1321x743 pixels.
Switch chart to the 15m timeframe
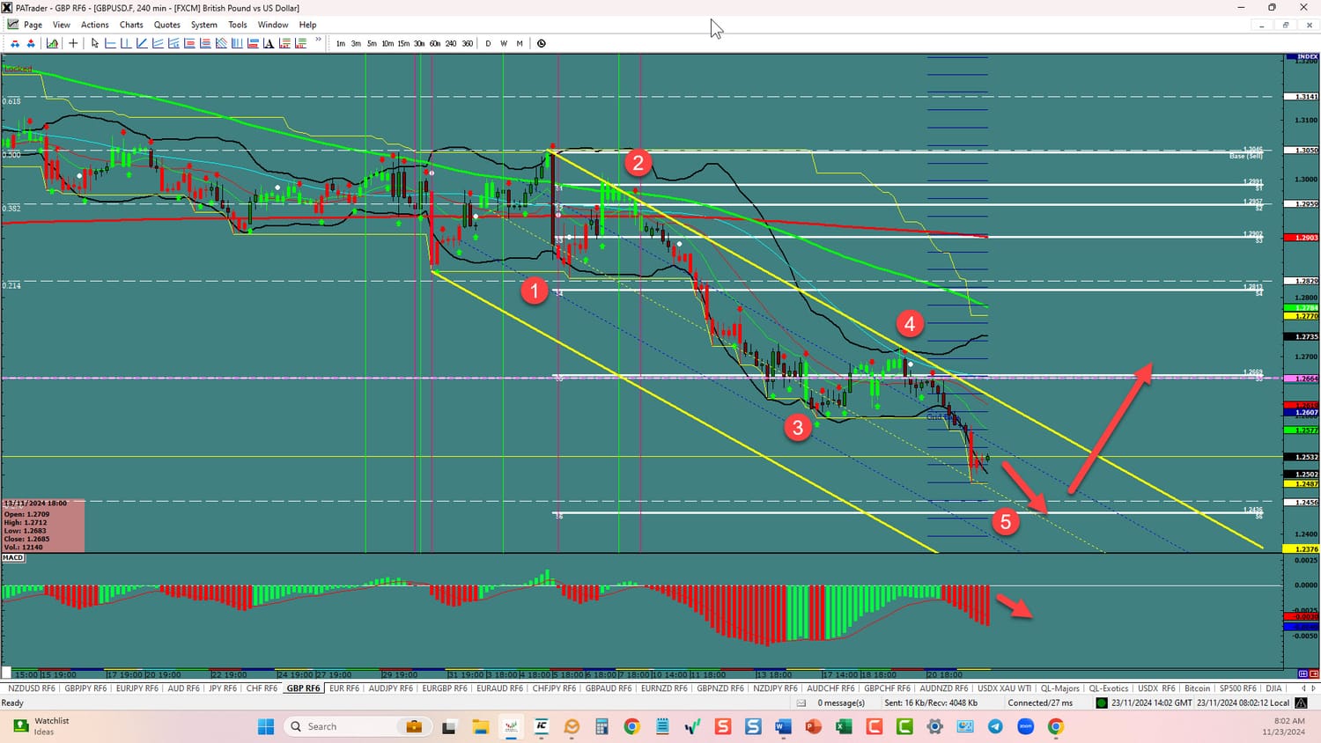(403, 43)
